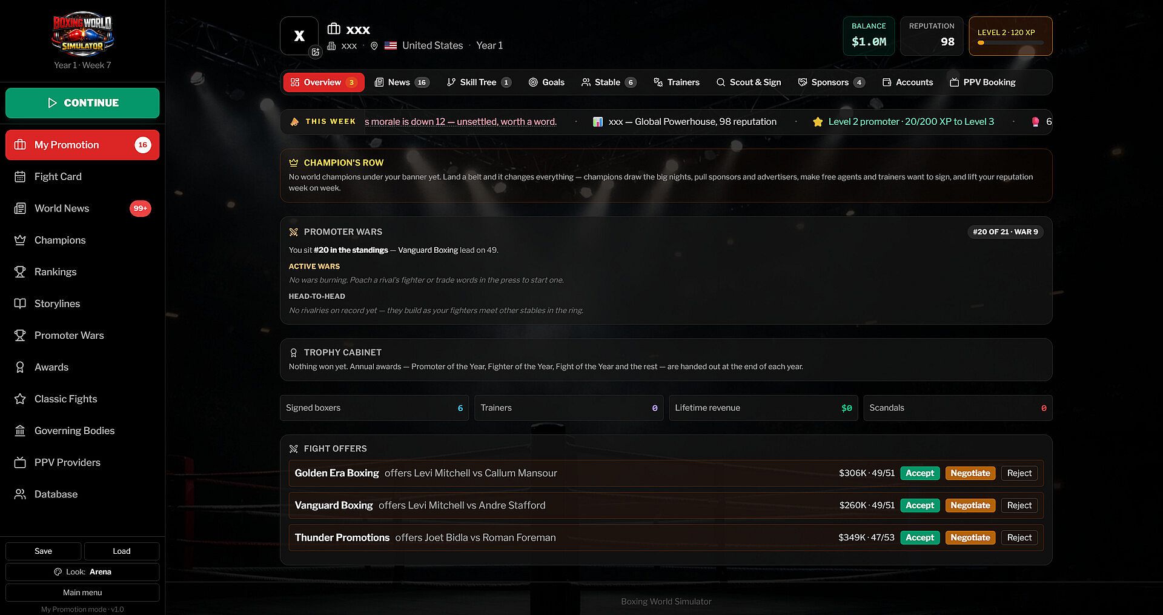Click the Balance $1.0M card
The width and height of the screenshot is (1163, 615).
pos(869,36)
